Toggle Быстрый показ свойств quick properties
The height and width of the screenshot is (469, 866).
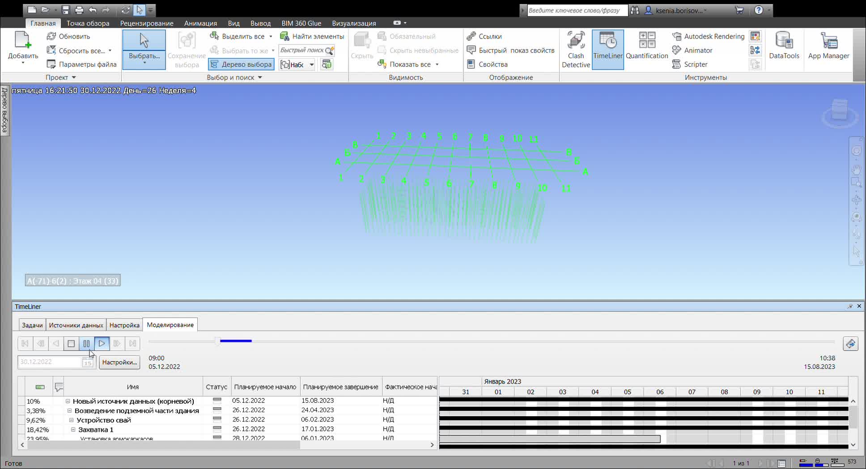(510, 50)
